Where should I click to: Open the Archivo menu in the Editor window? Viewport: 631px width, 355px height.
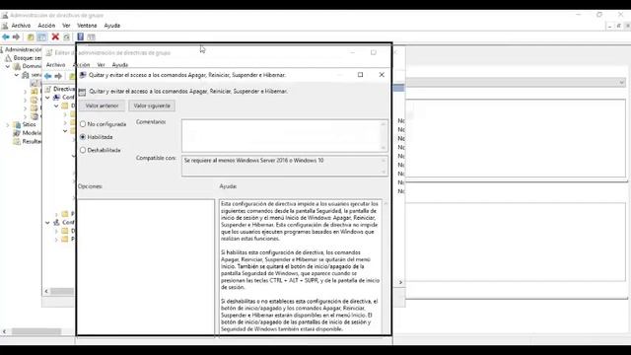[55, 65]
